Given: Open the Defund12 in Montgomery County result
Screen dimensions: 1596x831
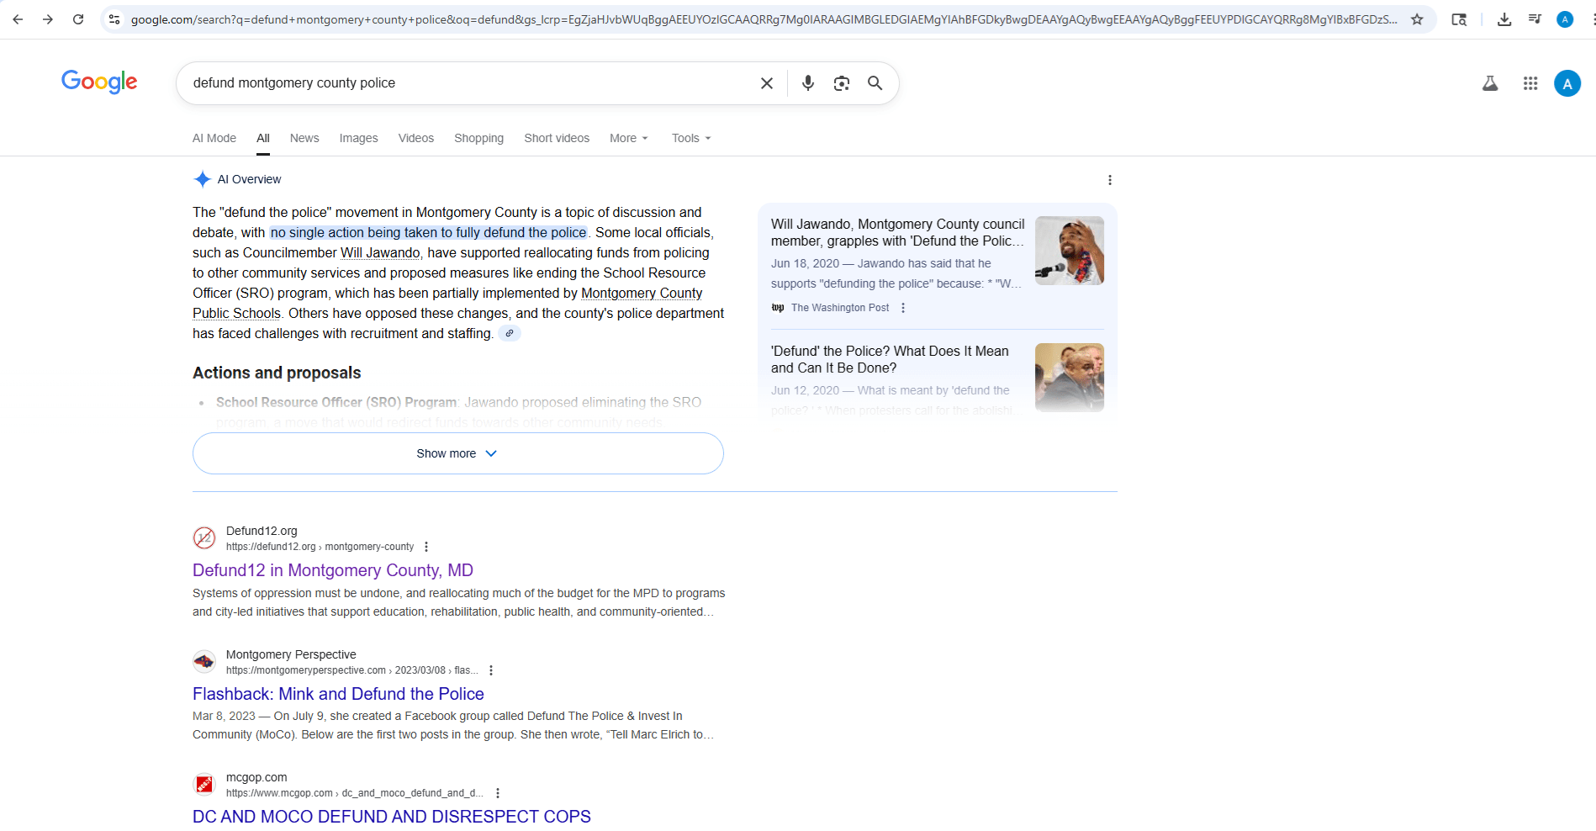Looking at the screenshot, I should 332,570.
